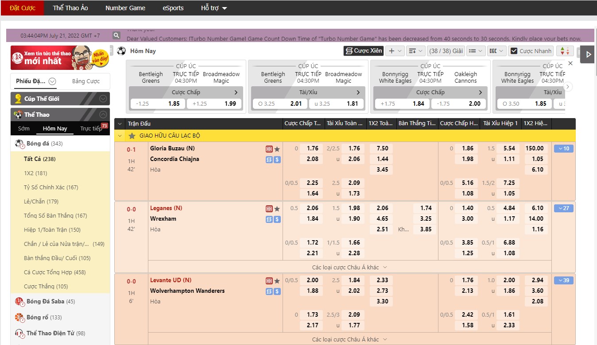Favorite the Levante UD match with its star
Viewport: 597px width, 345px height.
(277, 281)
